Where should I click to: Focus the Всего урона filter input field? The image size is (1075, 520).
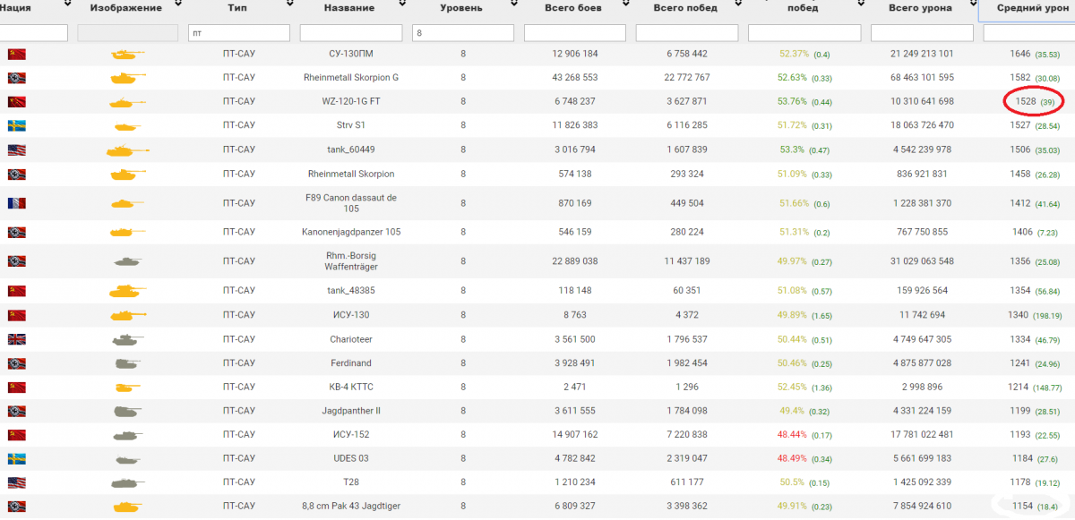point(922,33)
